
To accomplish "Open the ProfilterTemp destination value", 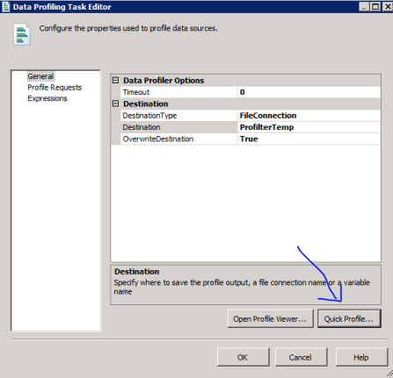I will (x=309, y=127).
